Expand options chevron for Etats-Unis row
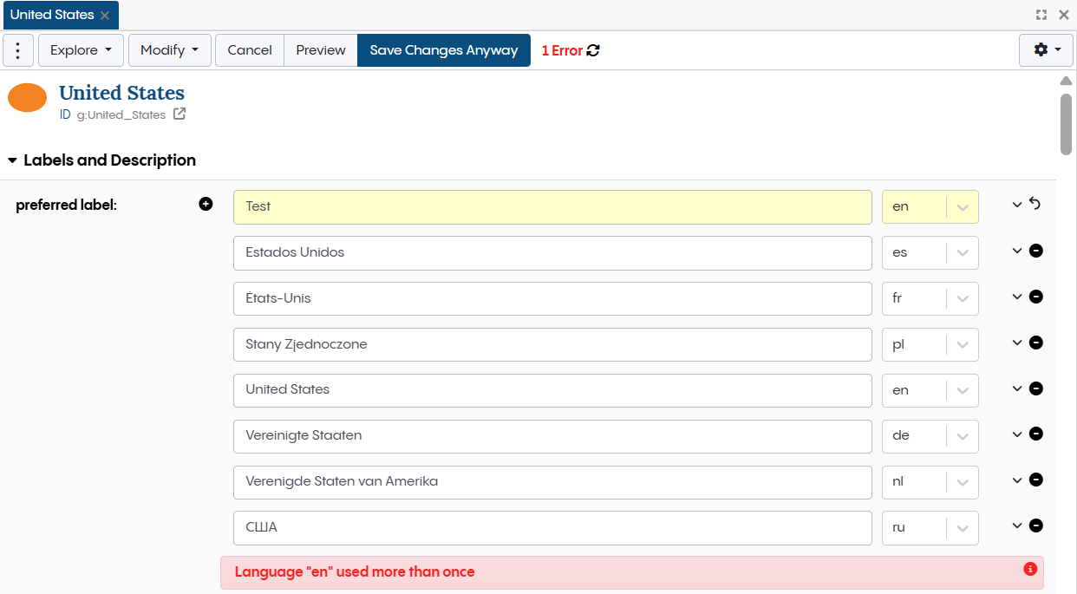 pyautogui.click(x=1017, y=297)
